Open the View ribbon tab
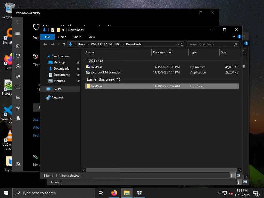Screen dimensions: 264x198 click(x=92, y=37)
